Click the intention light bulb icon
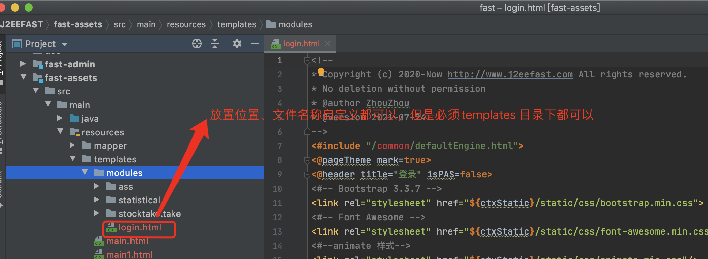 coord(321,72)
